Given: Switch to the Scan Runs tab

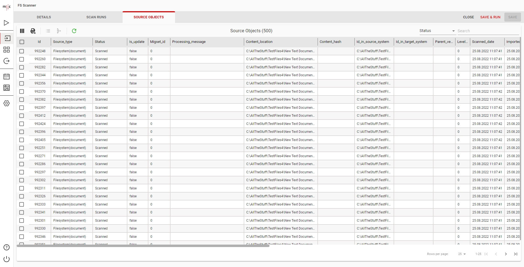Looking at the screenshot, I should [x=96, y=17].
